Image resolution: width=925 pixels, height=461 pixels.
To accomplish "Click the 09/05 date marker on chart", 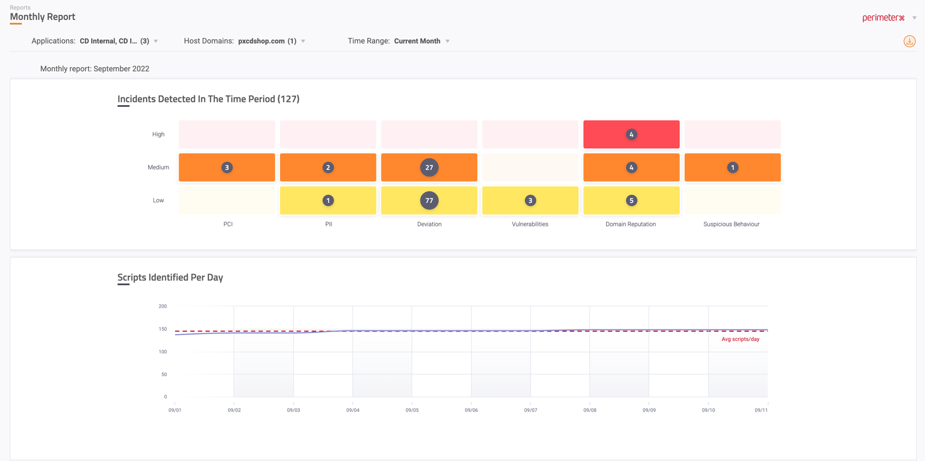I will coord(412,410).
